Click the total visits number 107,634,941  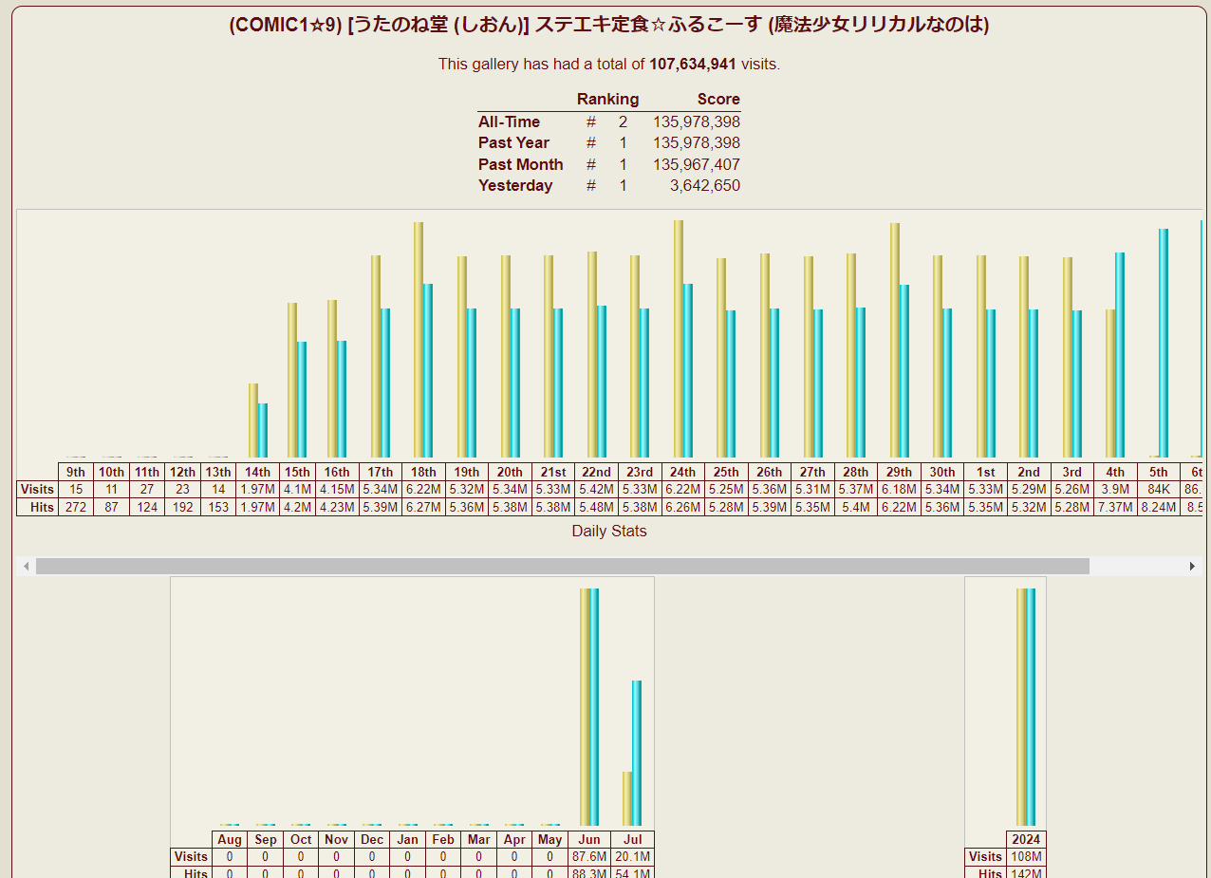(693, 65)
